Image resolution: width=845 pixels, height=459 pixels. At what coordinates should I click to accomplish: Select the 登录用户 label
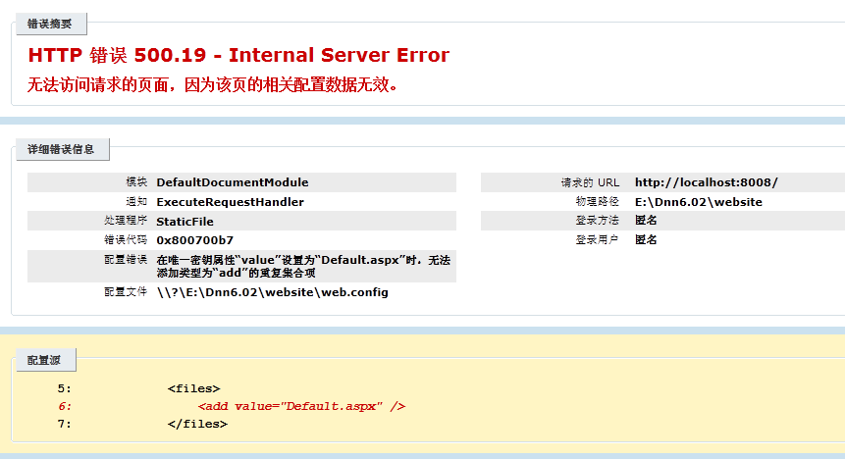598,239
